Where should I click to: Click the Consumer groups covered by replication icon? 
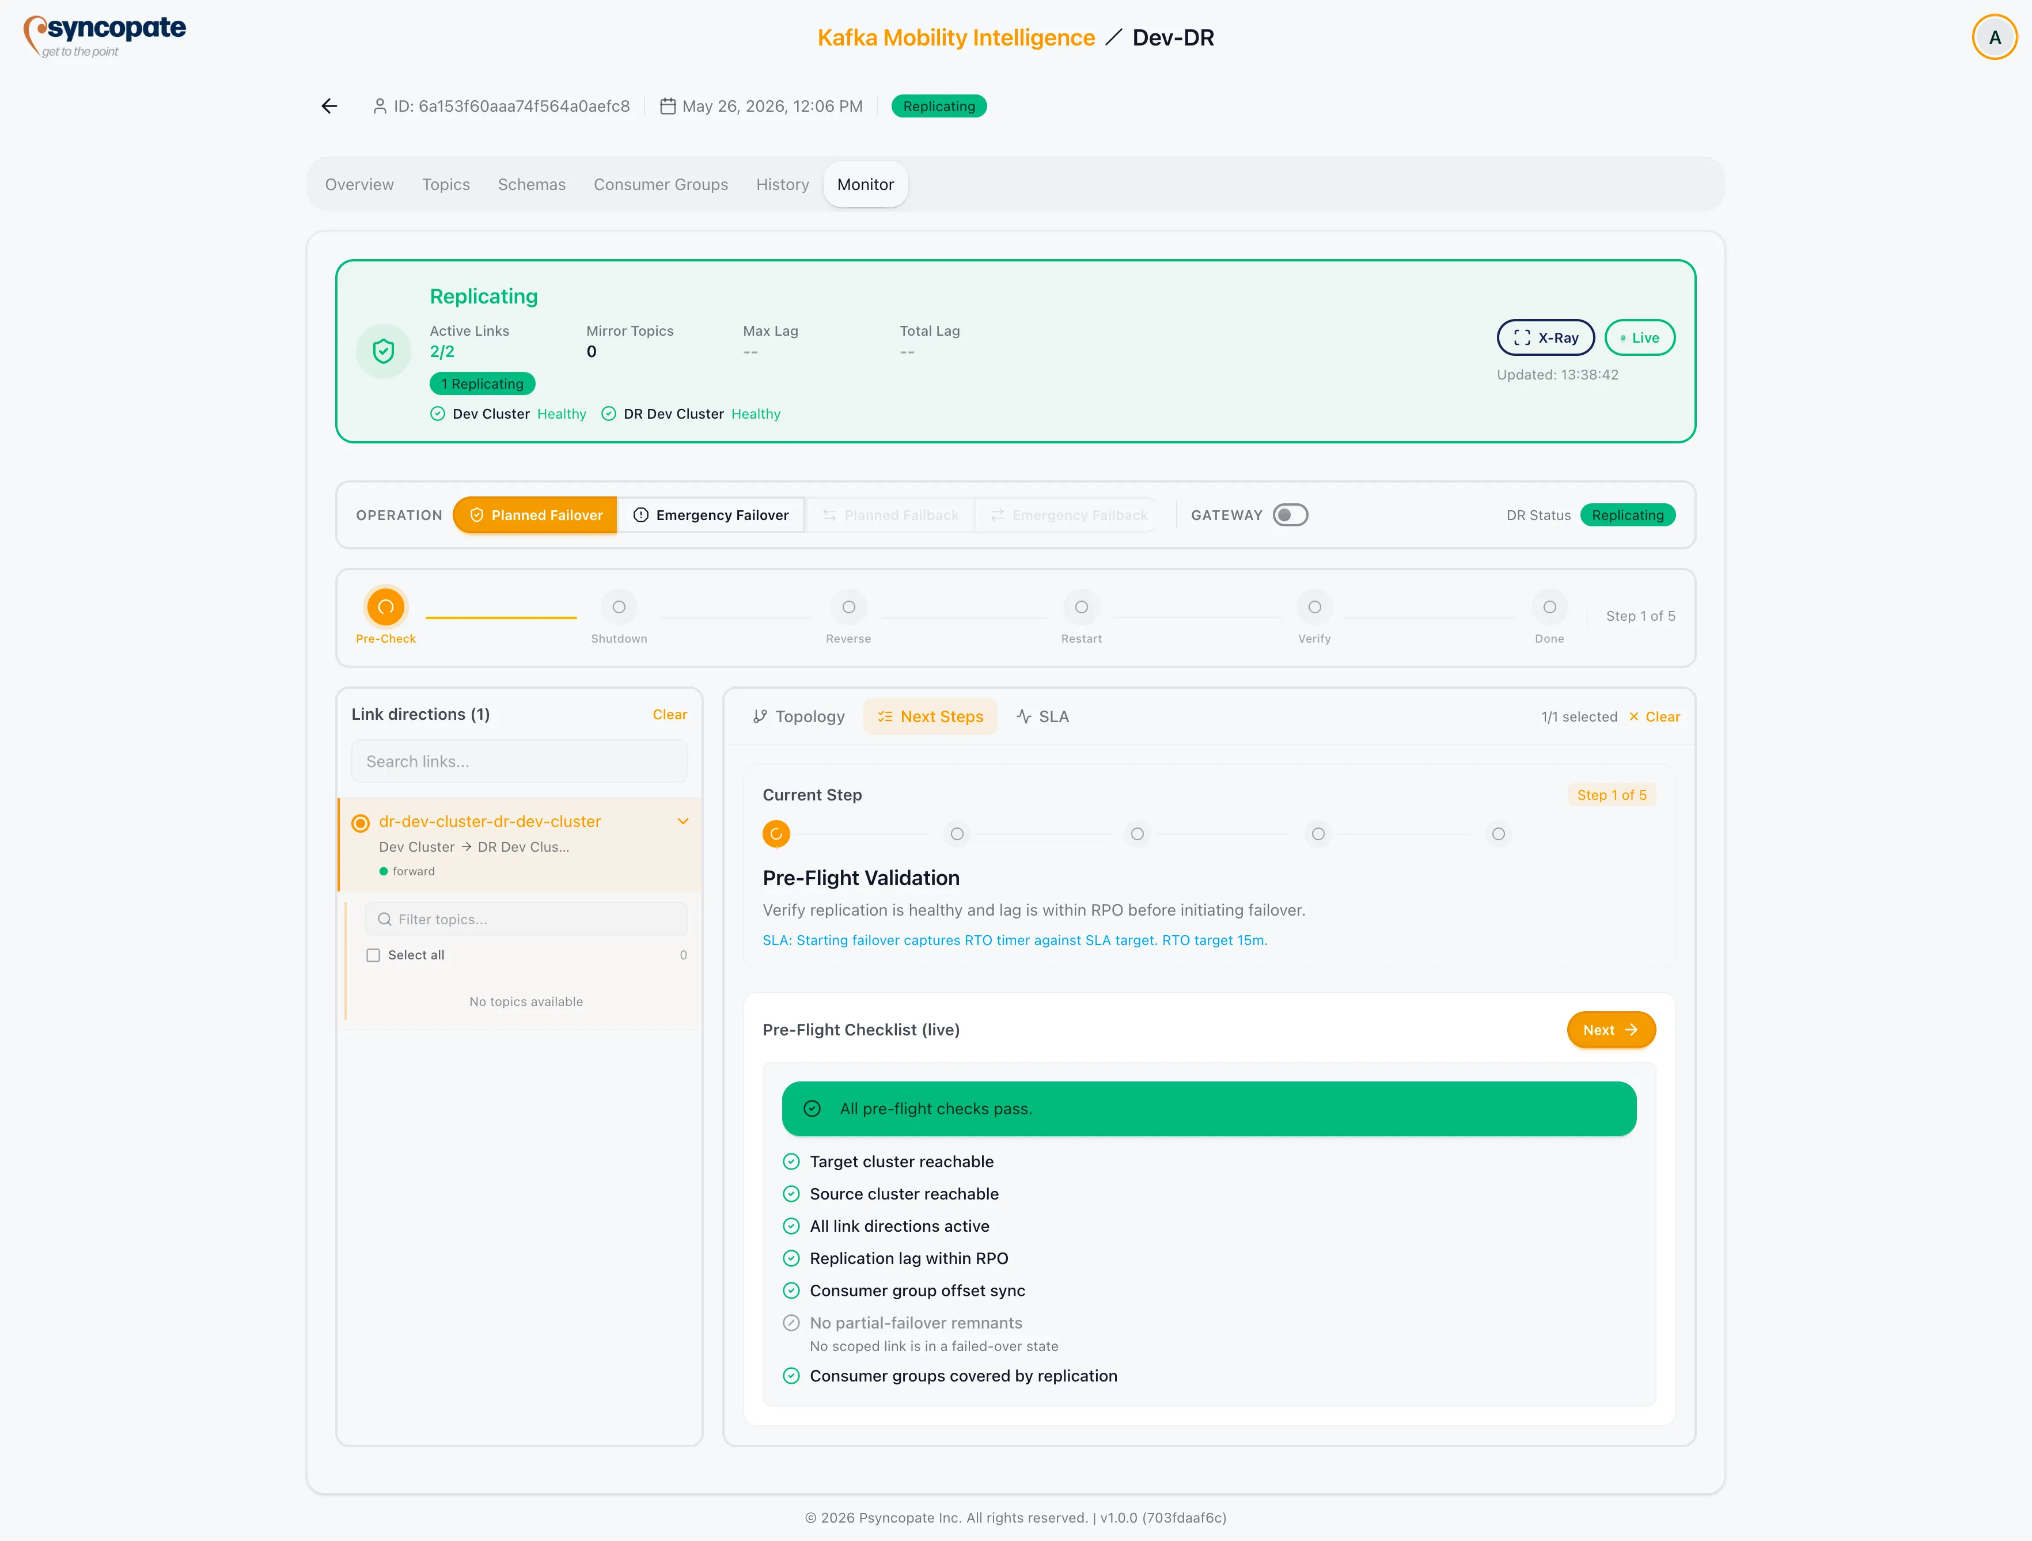[791, 1376]
